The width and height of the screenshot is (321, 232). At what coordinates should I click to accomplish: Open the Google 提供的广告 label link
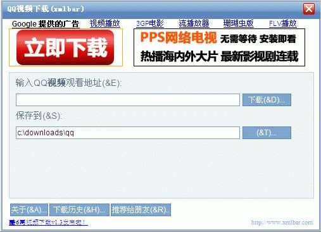[46, 24]
